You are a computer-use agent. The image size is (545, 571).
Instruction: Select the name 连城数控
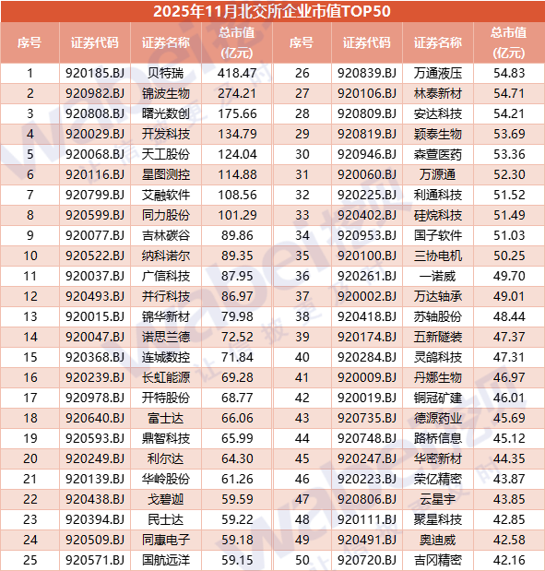pyautogui.click(x=166, y=358)
